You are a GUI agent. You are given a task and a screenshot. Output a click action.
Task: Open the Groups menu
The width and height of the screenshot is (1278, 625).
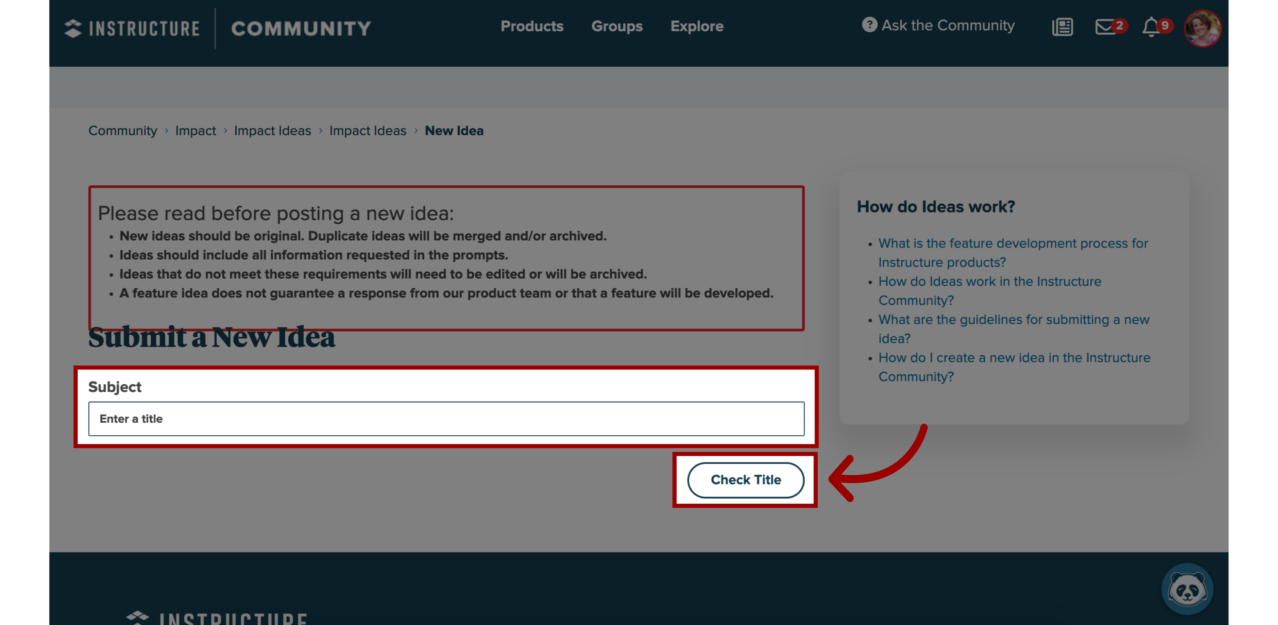pyautogui.click(x=617, y=26)
